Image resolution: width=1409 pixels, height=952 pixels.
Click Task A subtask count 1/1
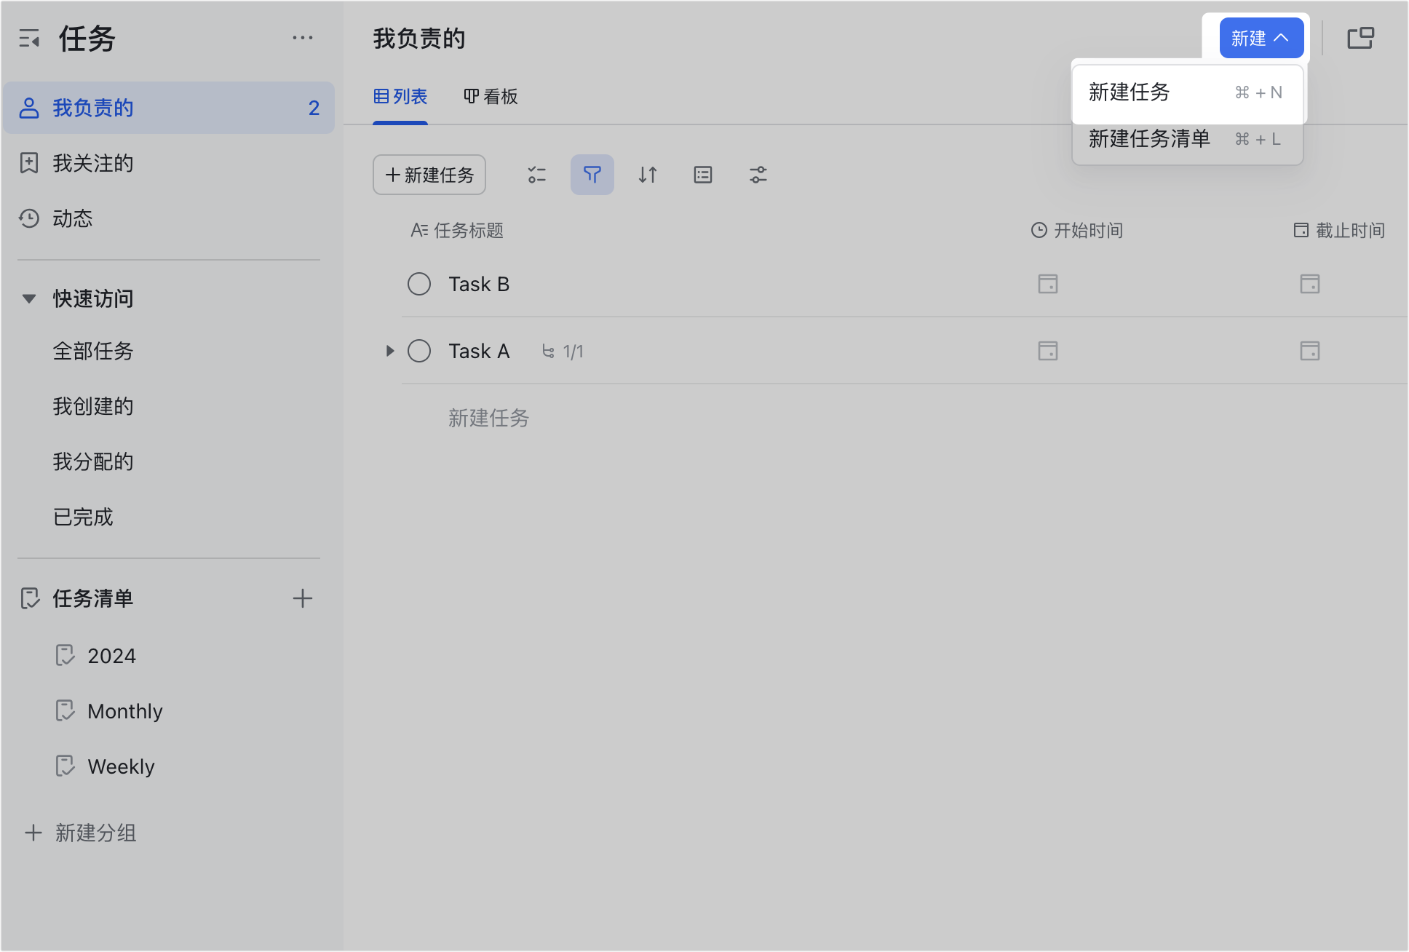tap(563, 352)
